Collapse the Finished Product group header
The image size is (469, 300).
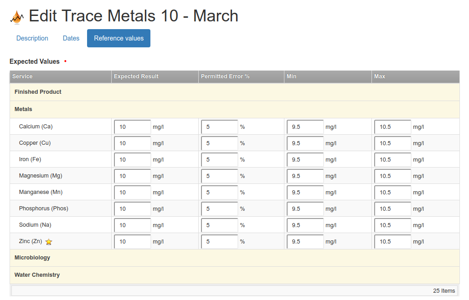pyautogui.click(x=38, y=92)
